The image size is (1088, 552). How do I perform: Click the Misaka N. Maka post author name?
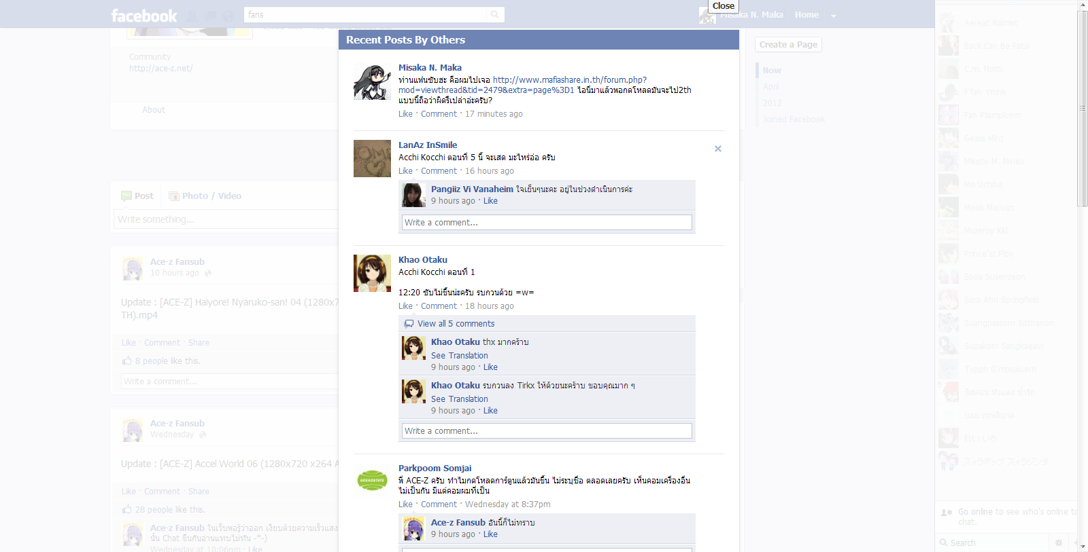pyautogui.click(x=430, y=68)
